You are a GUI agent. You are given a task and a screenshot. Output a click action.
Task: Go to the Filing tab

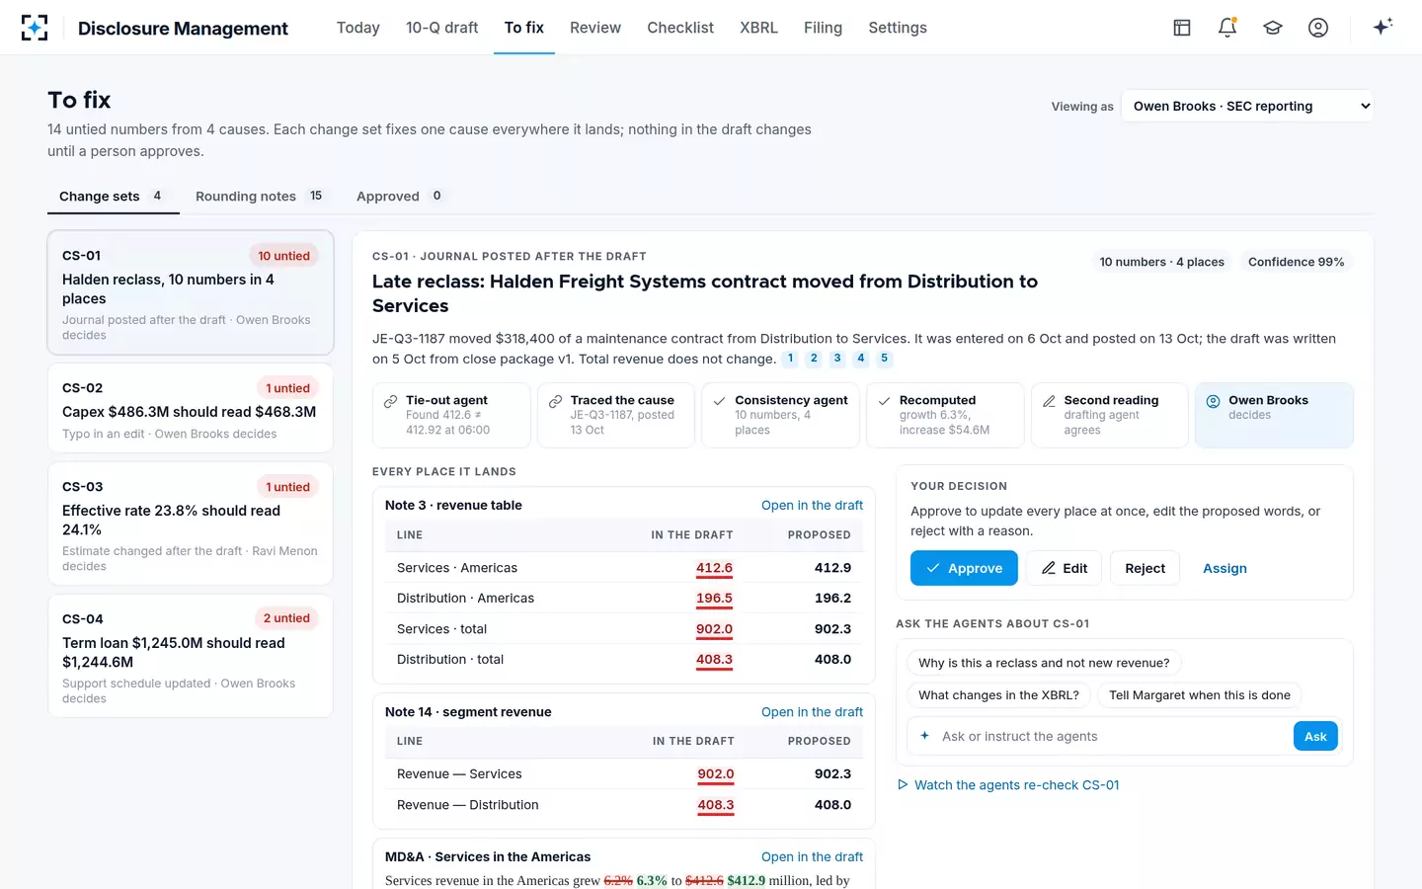(x=823, y=28)
